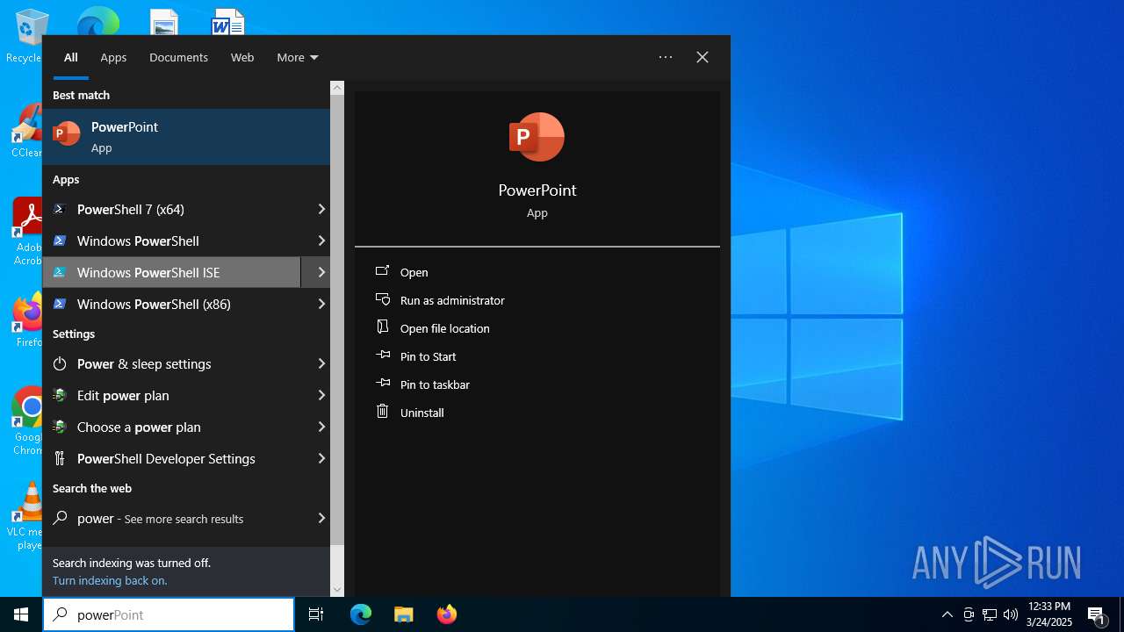Open volume control in system tray

pyautogui.click(x=1011, y=614)
